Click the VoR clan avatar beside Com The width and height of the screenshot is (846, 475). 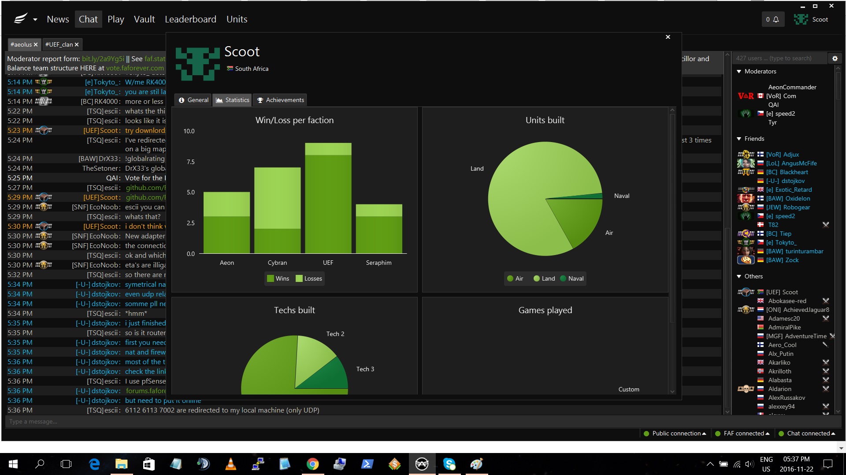point(746,96)
